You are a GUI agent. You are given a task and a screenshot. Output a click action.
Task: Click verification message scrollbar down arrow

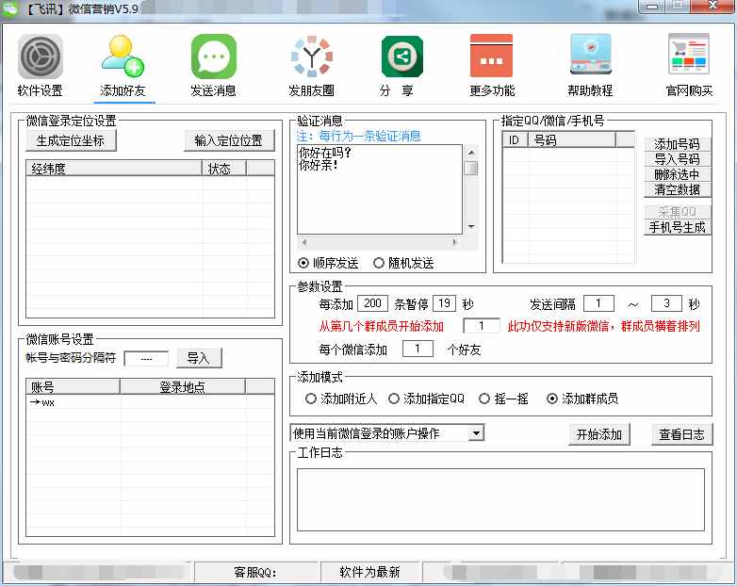tap(471, 226)
